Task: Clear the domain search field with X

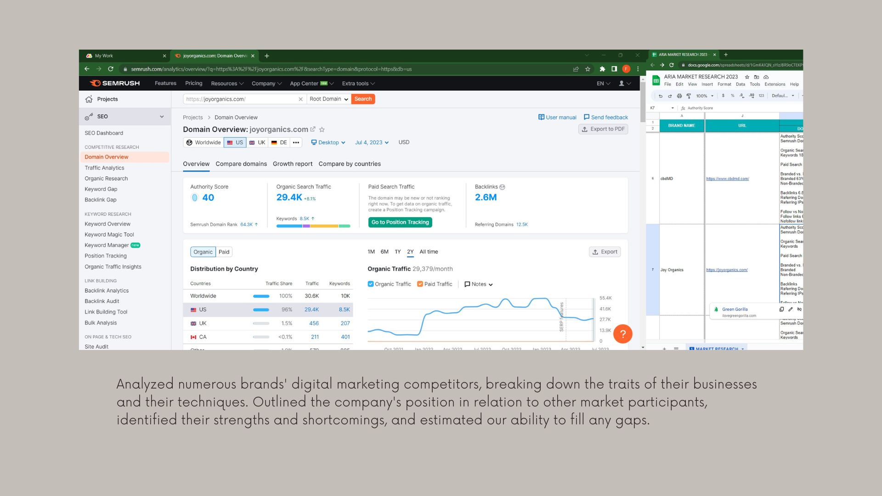Action: (x=300, y=99)
